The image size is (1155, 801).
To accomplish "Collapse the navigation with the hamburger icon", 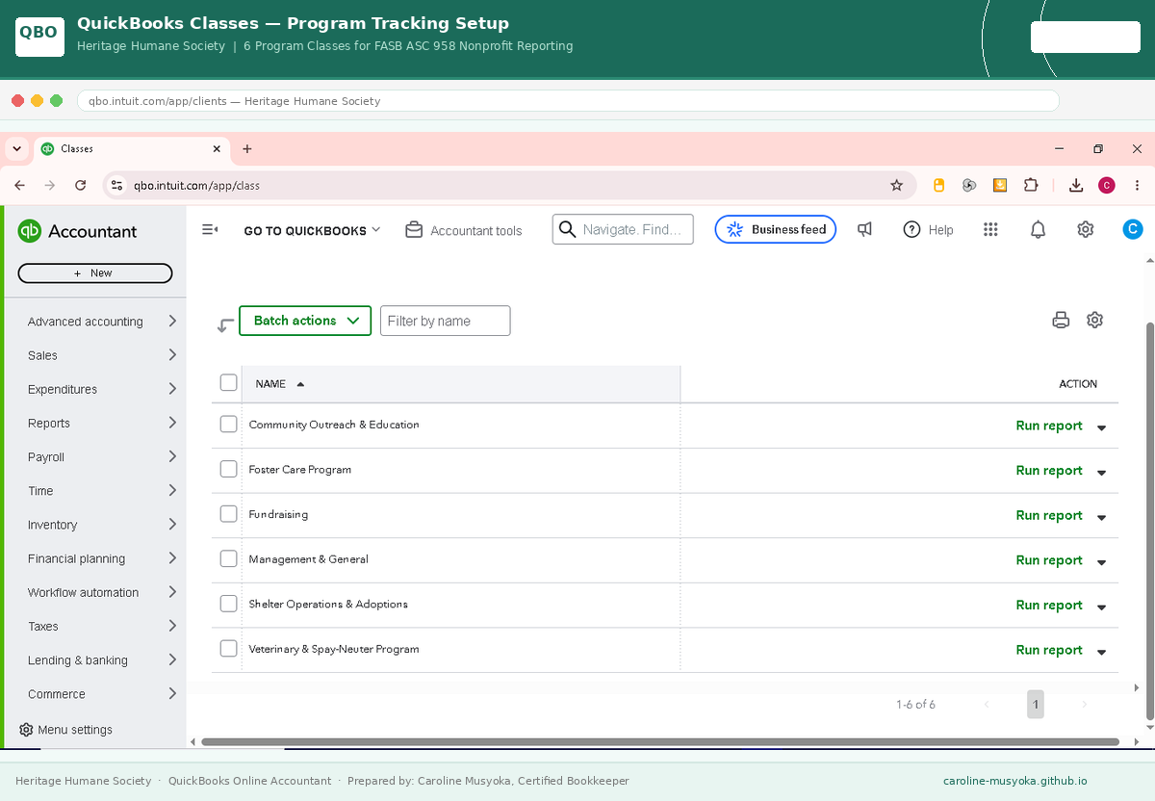I will pos(210,230).
